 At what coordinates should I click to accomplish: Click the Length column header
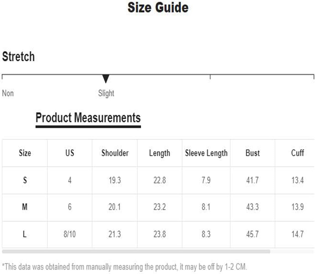coord(160,153)
